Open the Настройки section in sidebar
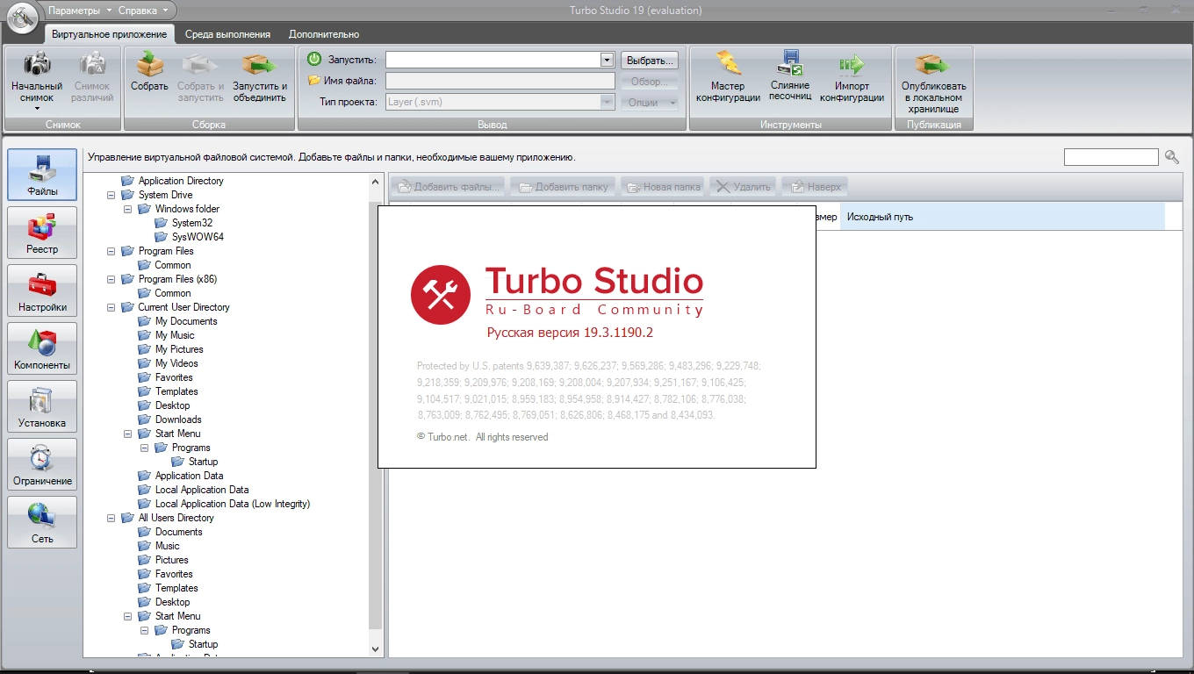Screen dimensions: 1194x674 (x=42, y=290)
